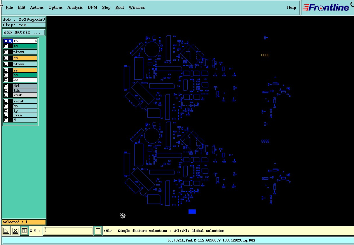Open the Windows menu
The width and height of the screenshot is (354, 245).
coord(137,8)
